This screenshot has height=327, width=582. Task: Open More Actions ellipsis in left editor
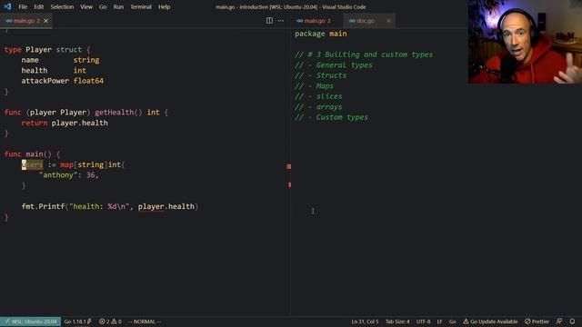[x=281, y=21]
